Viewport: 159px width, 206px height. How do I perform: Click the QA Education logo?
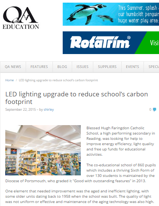click(x=21, y=18)
